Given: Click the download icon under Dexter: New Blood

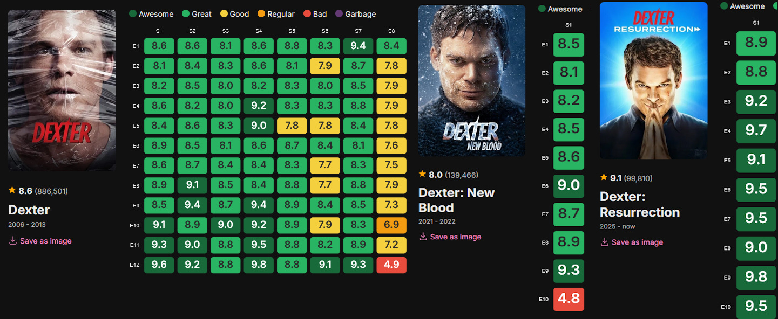Looking at the screenshot, I should (x=423, y=237).
